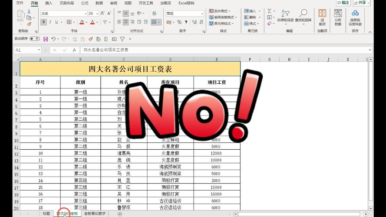
Task: Right-align cell text
Action: coord(132,22)
